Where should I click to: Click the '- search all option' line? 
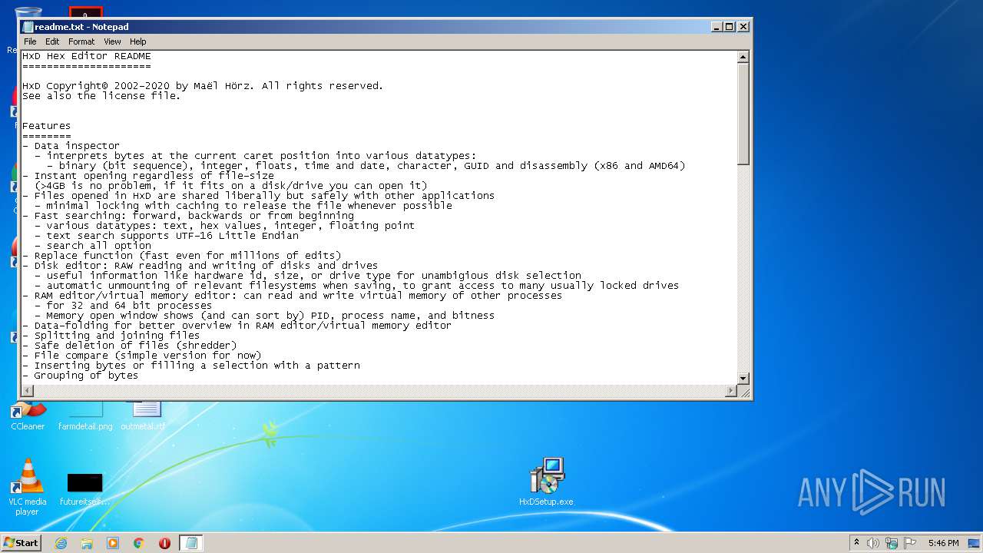click(92, 246)
